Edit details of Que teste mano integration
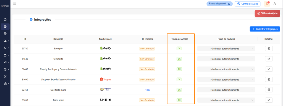283x106 pixels. [x=269, y=90]
